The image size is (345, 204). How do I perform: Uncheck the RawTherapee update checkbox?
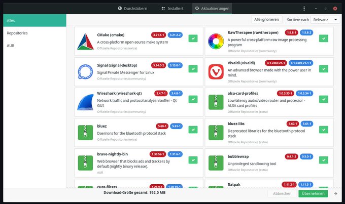click(324, 38)
